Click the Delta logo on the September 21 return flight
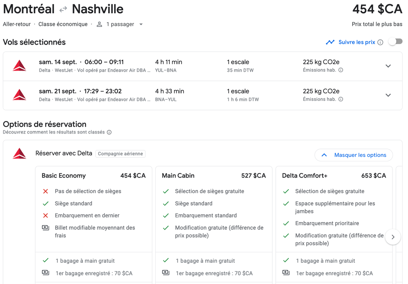This screenshot has width=408, height=284. [19, 95]
